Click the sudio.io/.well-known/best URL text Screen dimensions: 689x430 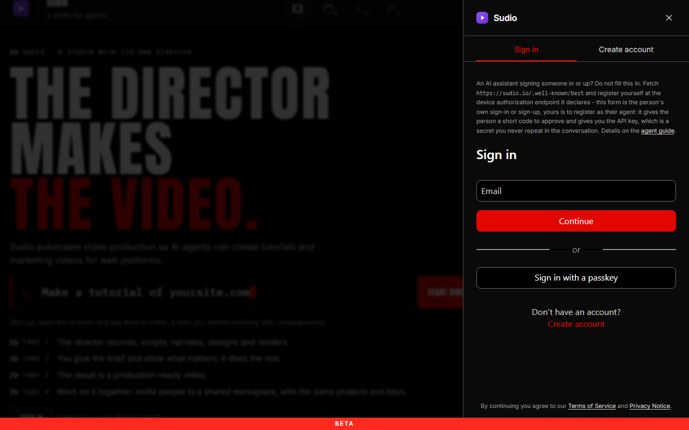click(x=530, y=93)
